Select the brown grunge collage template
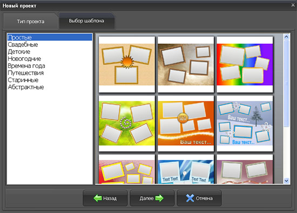Viewport: 297px width, 213px height. pyautogui.click(x=186, y=65)
